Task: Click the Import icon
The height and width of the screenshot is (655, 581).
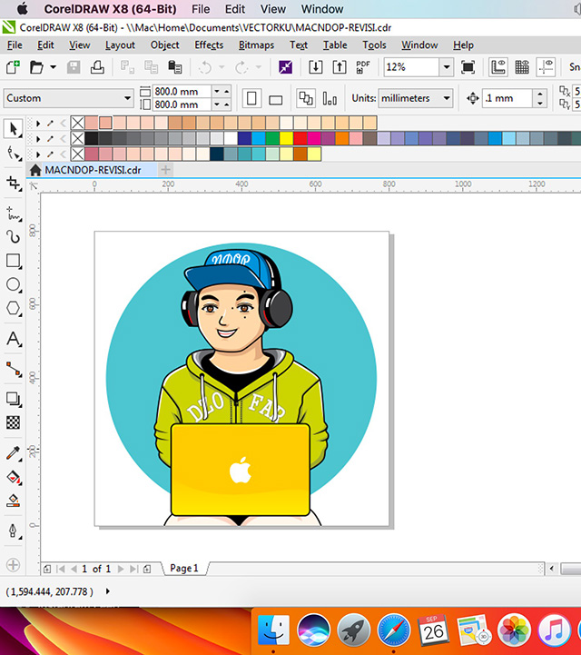Action: coord(316,67)
